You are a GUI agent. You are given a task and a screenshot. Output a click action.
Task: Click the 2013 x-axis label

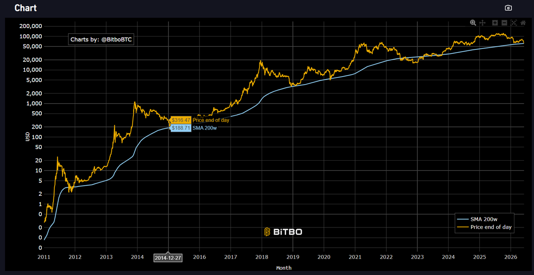106,257
